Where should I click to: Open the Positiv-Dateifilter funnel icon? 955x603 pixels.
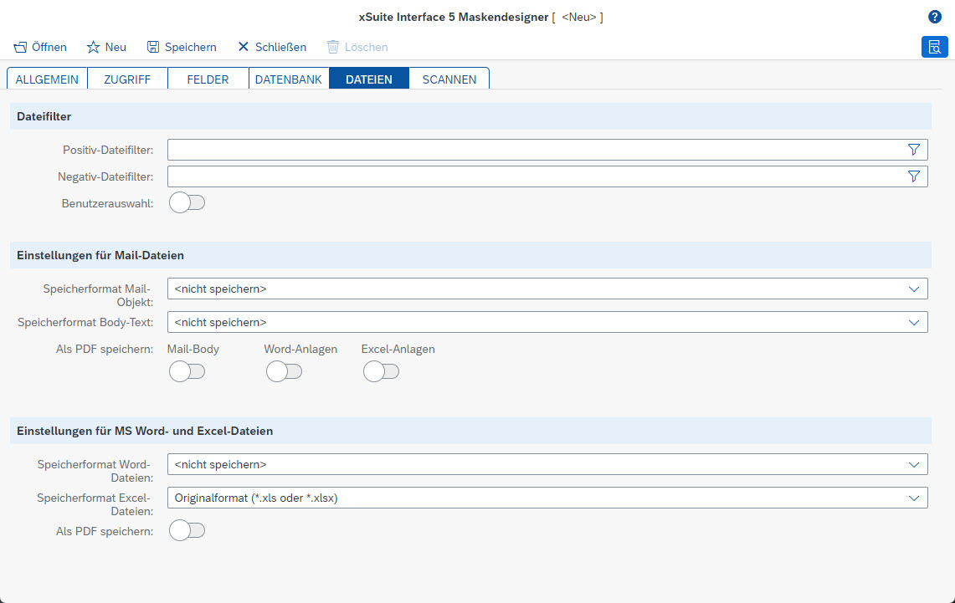pos(913,150)
